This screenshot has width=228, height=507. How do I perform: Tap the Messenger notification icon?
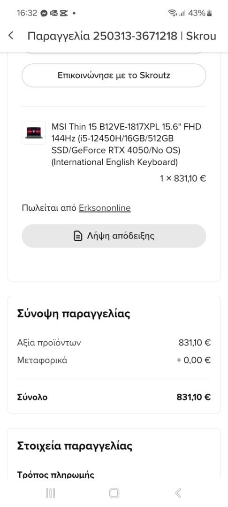(x=44, y=13)
